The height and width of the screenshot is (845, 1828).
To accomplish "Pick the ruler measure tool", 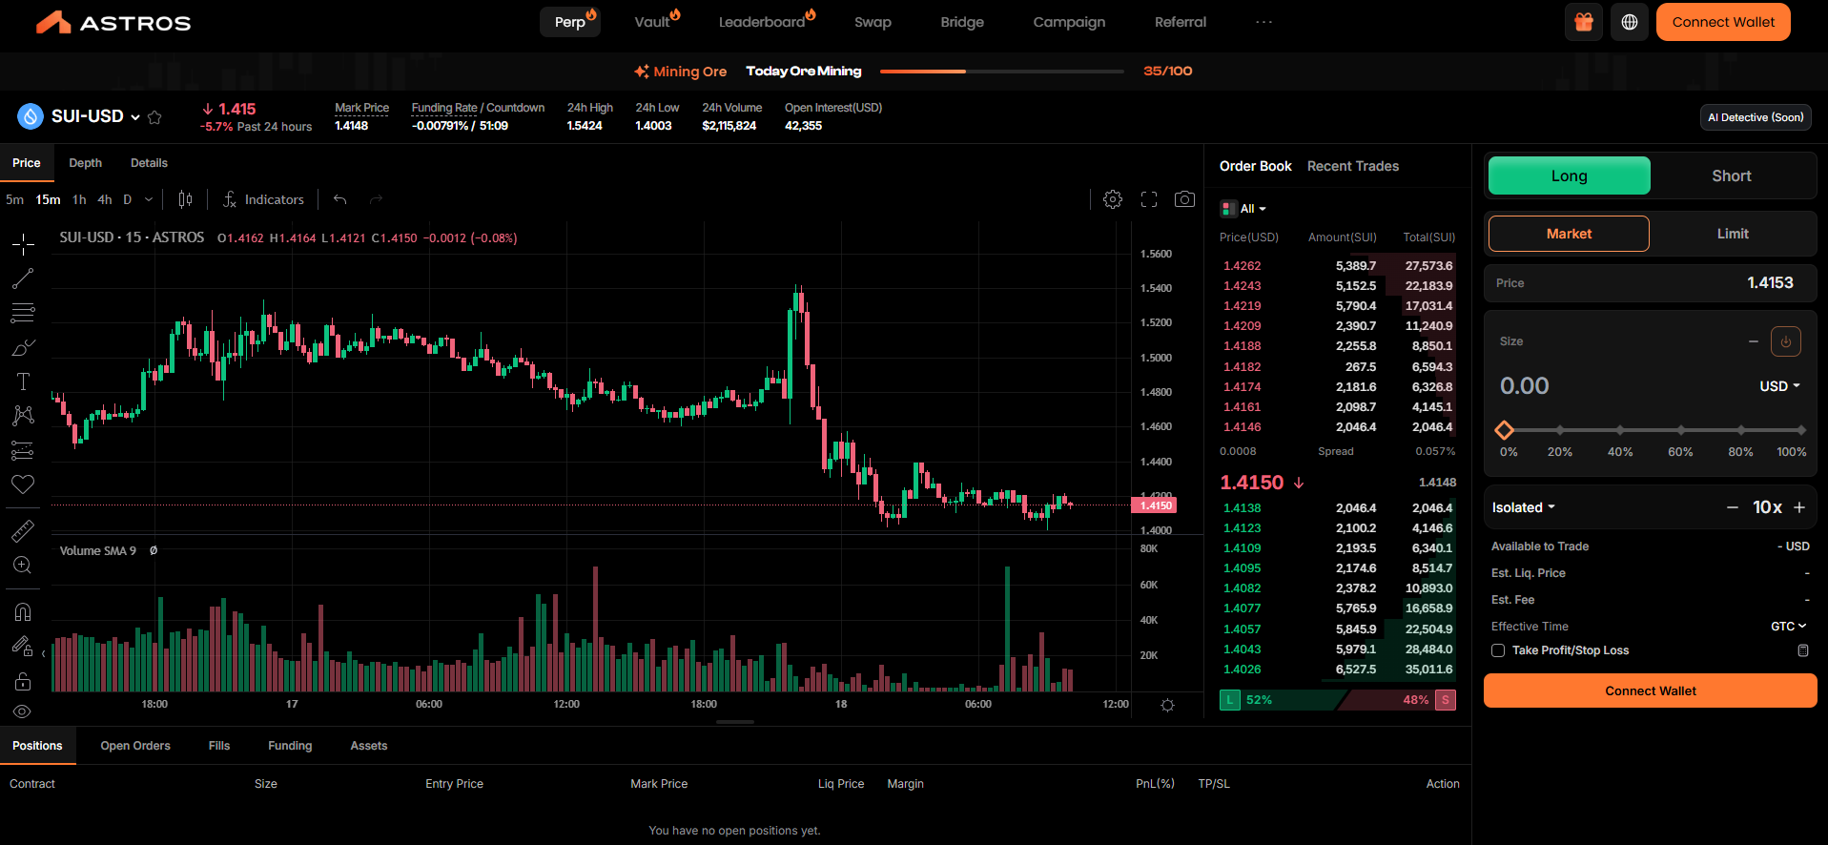I will [x=23, y=531].
